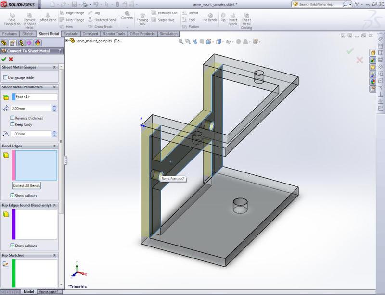This screenshot has width=385, height=295.
Task: Open the DimXpert tab
Action: pos(90,34)
